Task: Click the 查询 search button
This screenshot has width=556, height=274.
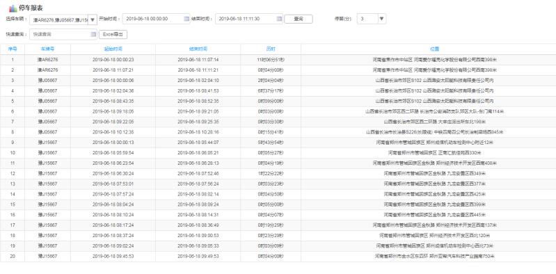Action: coord(299,19)
